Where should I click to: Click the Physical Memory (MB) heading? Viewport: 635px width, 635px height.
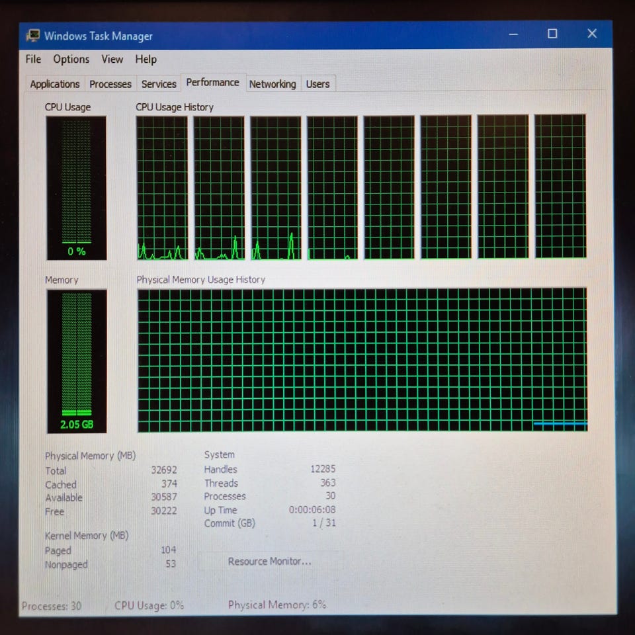(91, 456)
